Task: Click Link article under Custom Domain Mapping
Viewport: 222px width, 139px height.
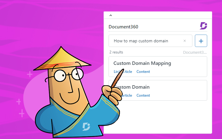Action: pos(123,72)
